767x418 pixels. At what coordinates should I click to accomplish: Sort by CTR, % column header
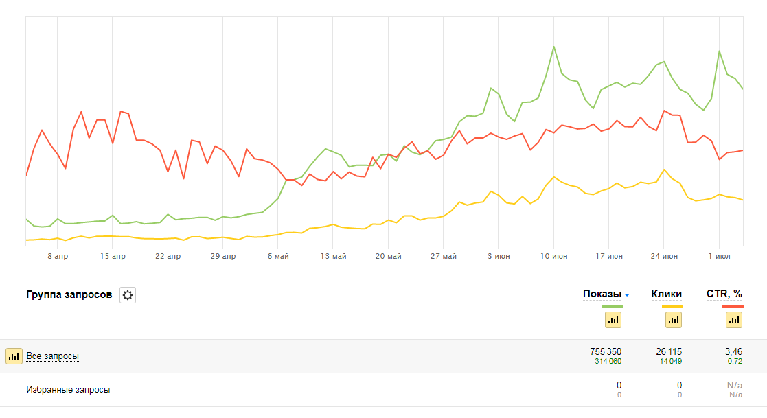coord(724,294)
